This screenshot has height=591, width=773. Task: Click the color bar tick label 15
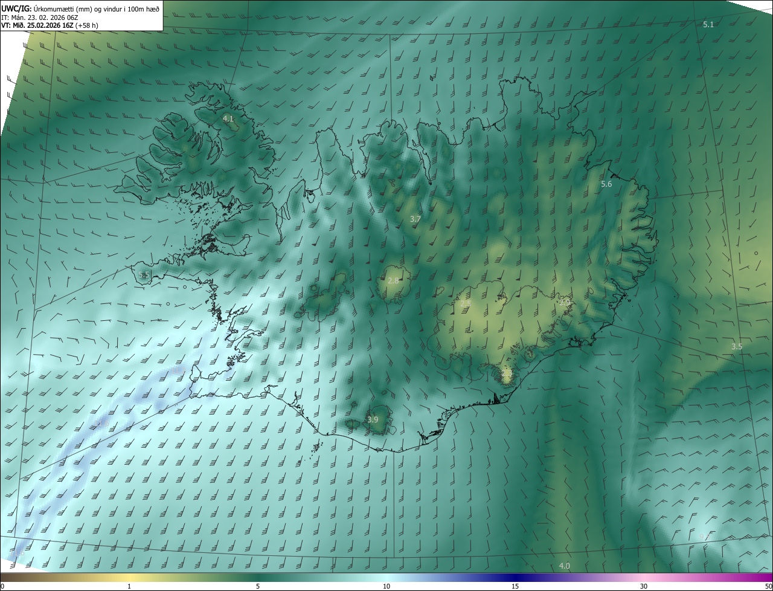point(515,587)
